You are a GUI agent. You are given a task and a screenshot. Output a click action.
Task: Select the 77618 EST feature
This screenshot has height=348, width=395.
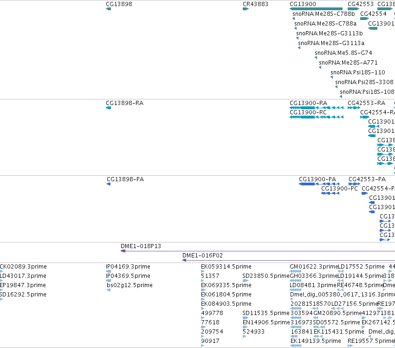coord(210,322)
